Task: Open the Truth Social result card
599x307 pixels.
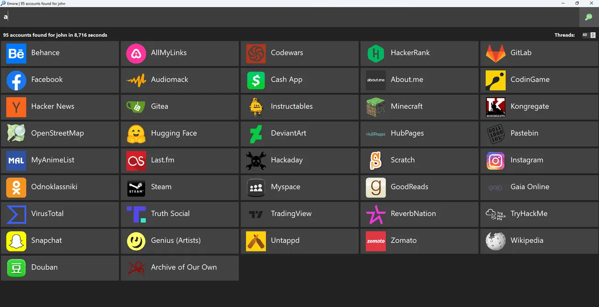Action: click(x=179, y=214)
